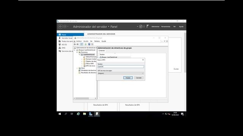The width and height of the screenshot is (243, 136).
Task: Click the Server Manager back navigation arrow
Action: tap(60, 26)
